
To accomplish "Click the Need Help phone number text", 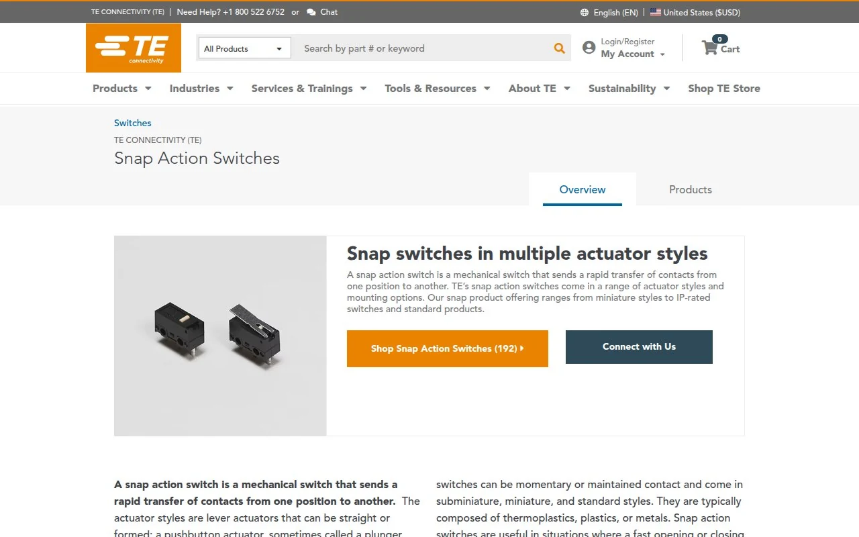I will point(231,12).
